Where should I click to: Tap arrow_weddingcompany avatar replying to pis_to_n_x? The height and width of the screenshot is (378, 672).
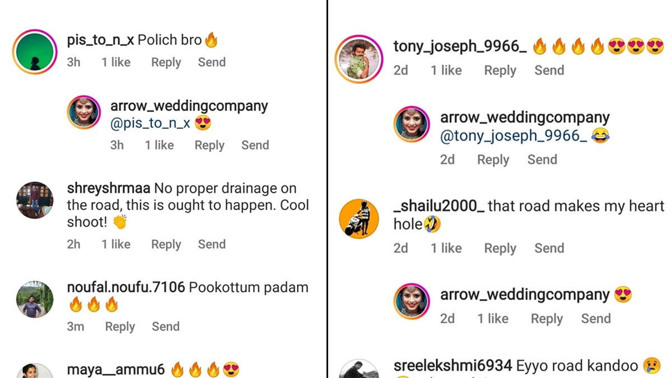click(84, 113)
